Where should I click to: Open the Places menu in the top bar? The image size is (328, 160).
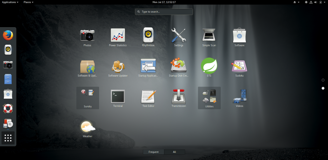click(x=28, y=2)
